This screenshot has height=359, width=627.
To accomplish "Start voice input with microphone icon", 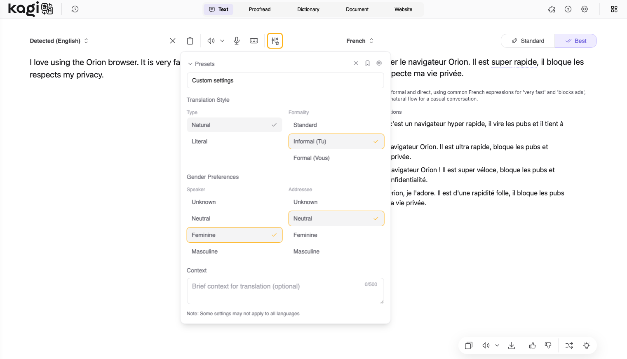I will [x=237, y=41].
